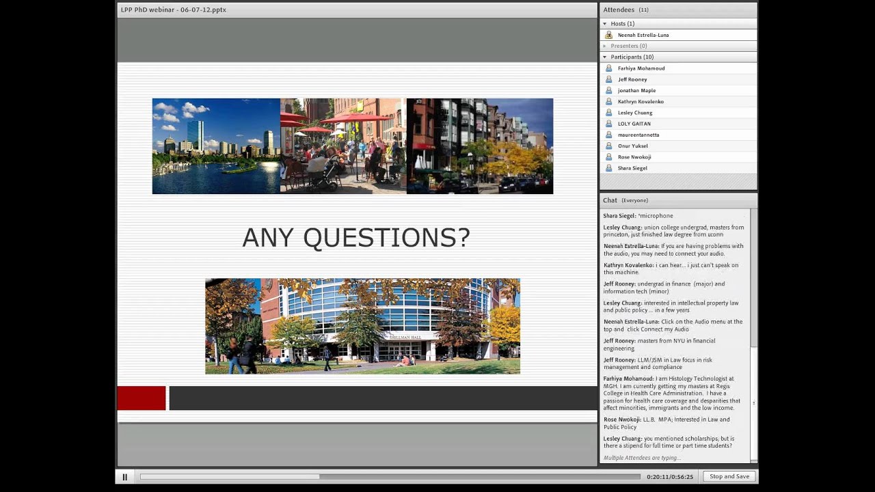Screen dimensions: 875x492
Task: Collapse the Participants group
Action: tap(604, 57)
